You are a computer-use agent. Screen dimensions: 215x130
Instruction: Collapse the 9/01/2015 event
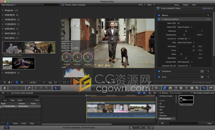click(x=2, y=38)
